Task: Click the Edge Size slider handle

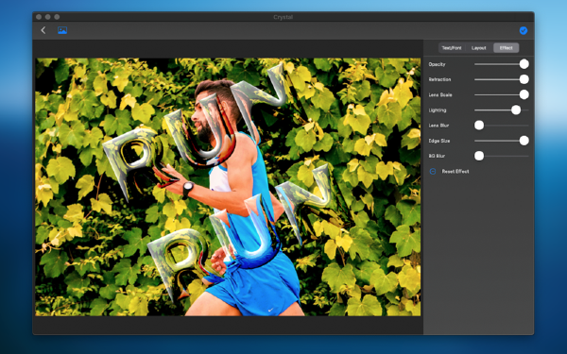Action: point(524,141)
